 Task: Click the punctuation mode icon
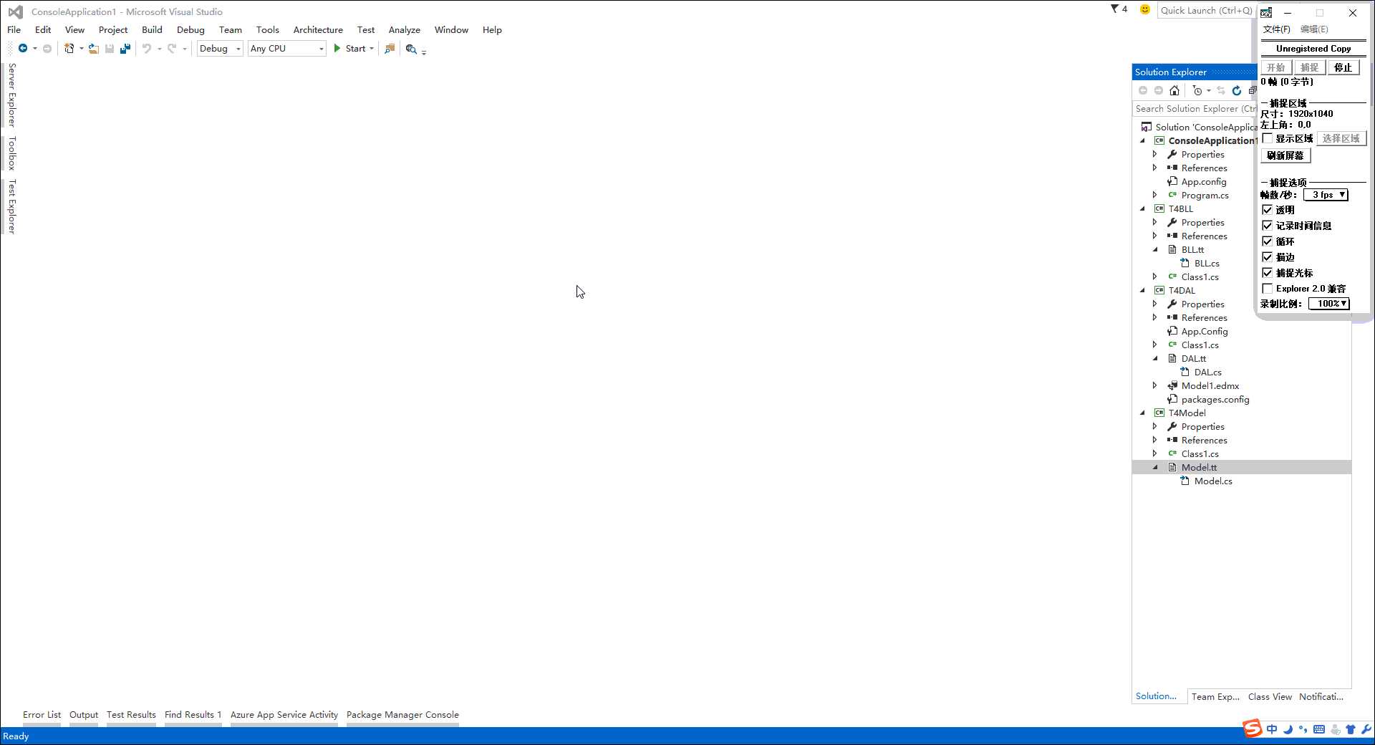[1303, 729]
